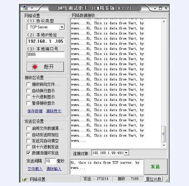The width and height of the screenshot is (189, 186).
Task: Open the application icon menu in title bar
Action: coord(25,8)
